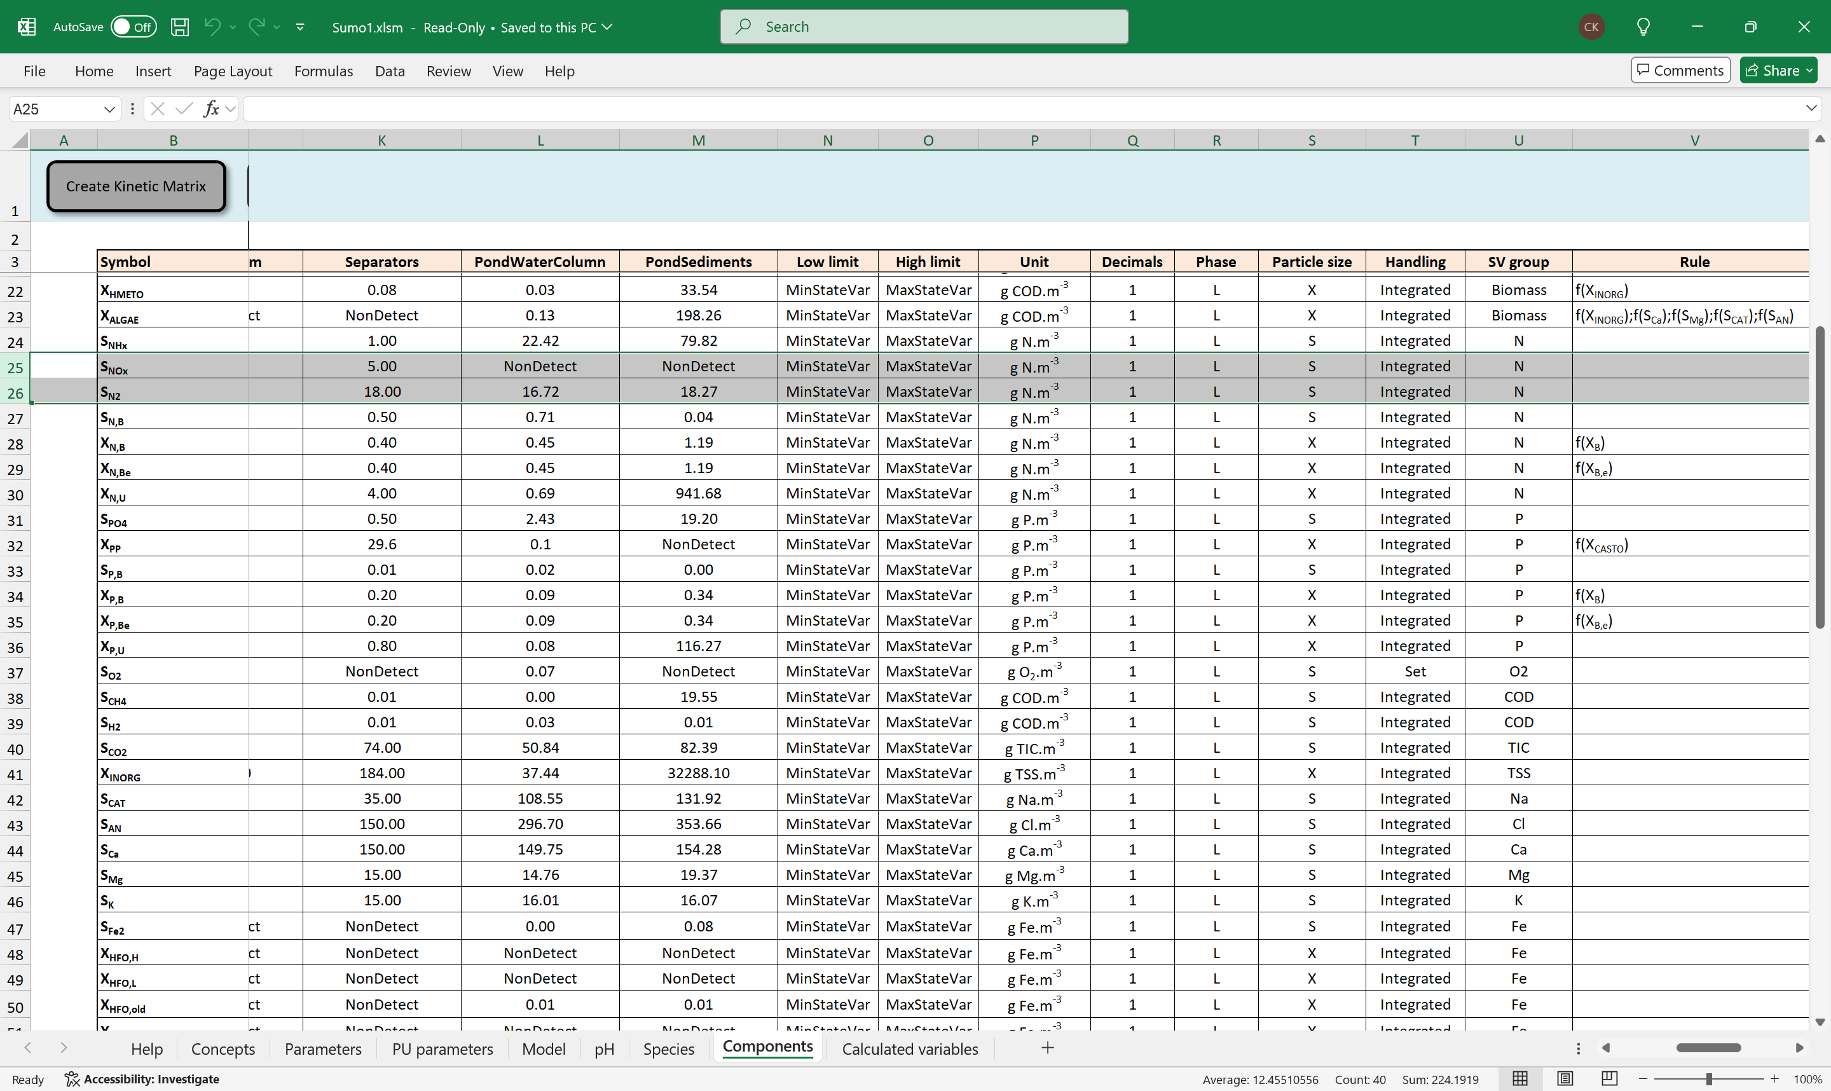The image size is (1831, 1091).
Task: Add a new sheet with plus icon
Action: pyautogui.click(x=1048, y=1048)
